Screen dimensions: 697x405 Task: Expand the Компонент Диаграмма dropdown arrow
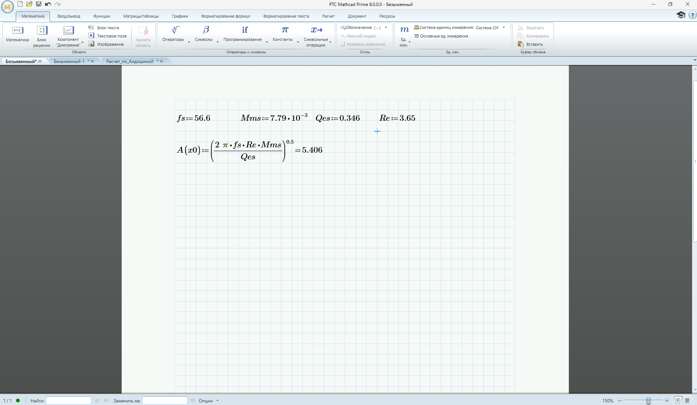83,42
